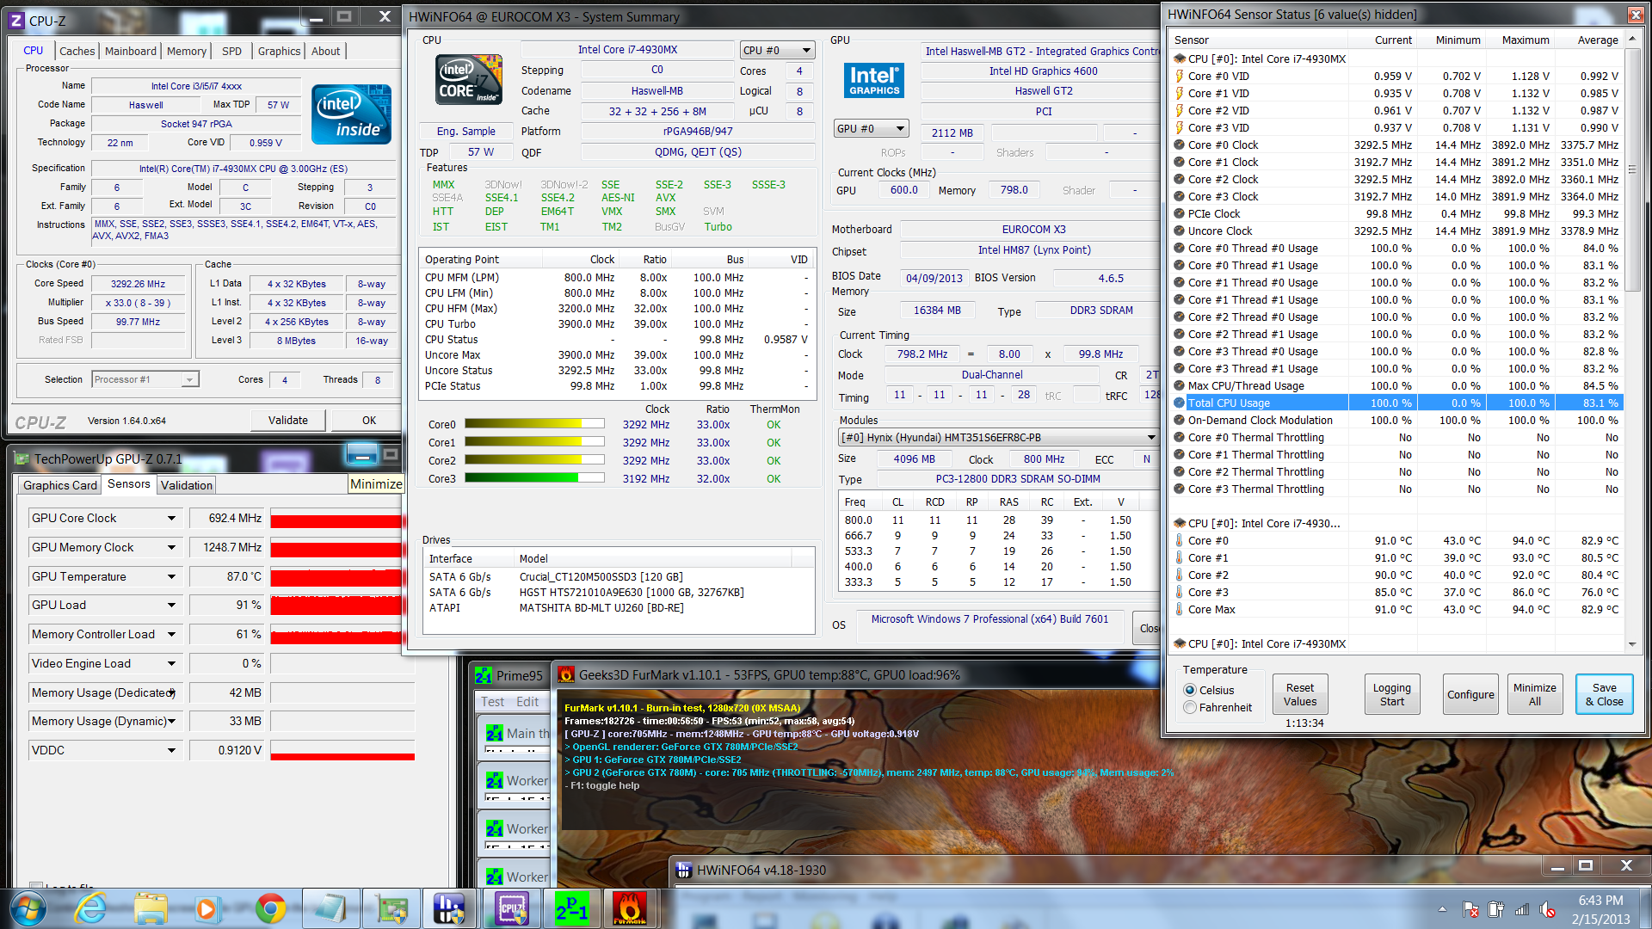Click Prime95 Main thread window icon
This screenshot has height=929, width=1652.
494,734
